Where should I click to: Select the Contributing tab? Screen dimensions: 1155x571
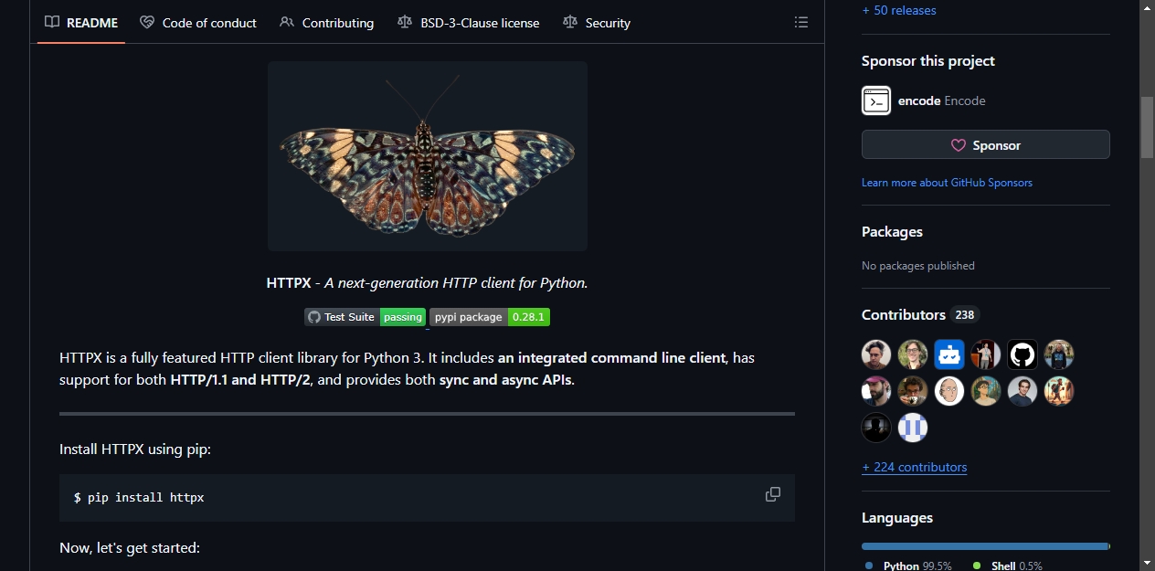tap(327, 23)
